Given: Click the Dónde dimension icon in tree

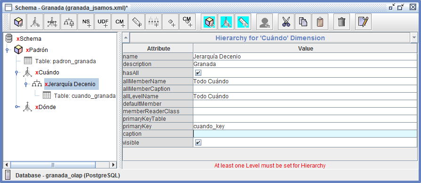Looking at the screenshot, I should click(28, 107).
